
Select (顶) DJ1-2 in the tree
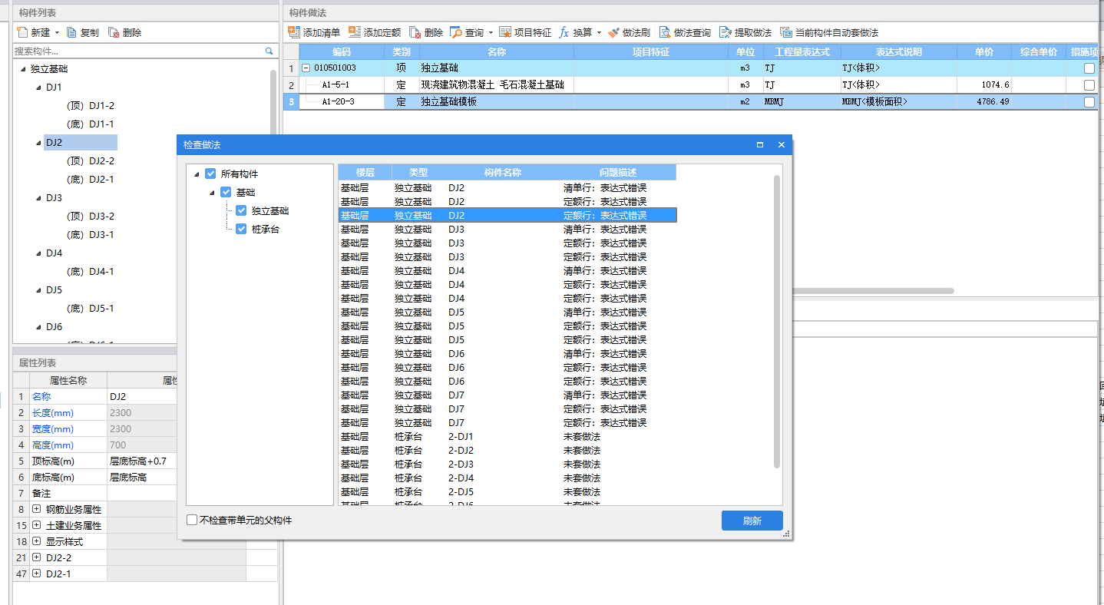(x=91, y=106)
